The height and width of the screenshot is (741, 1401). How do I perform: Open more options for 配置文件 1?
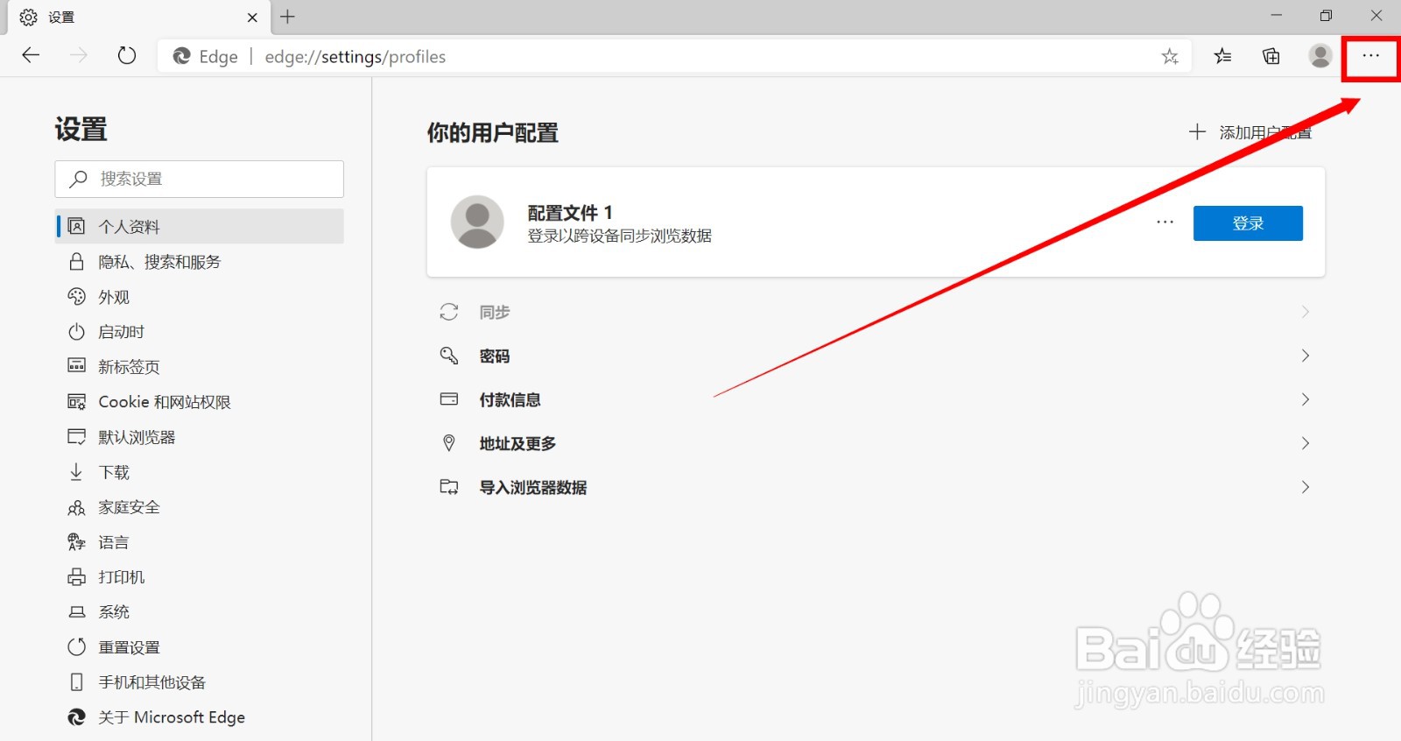point(1165,222)
